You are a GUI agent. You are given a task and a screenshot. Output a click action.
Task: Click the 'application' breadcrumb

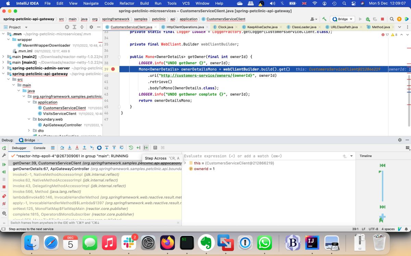tap(188, 19)
